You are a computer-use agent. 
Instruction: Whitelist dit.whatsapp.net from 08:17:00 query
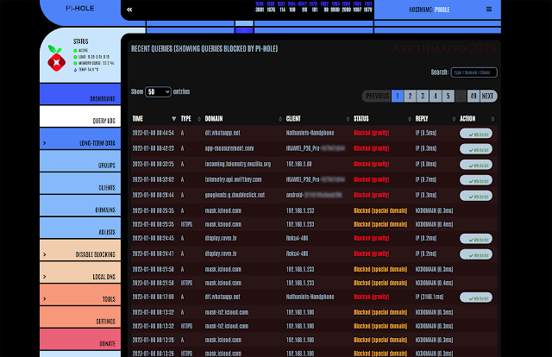pos(476,297)
